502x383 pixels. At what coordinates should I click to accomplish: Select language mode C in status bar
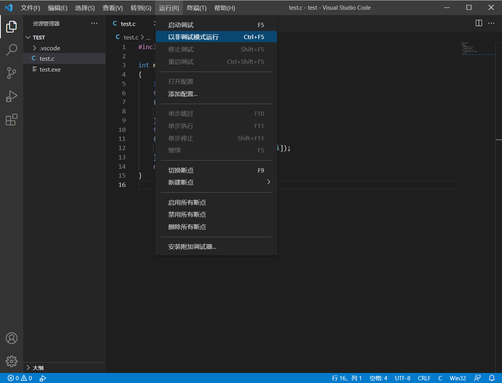point(440,378)
